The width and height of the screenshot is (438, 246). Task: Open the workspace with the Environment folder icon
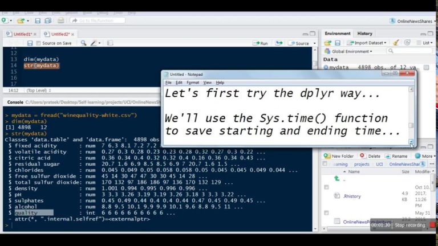click(328, 43)
